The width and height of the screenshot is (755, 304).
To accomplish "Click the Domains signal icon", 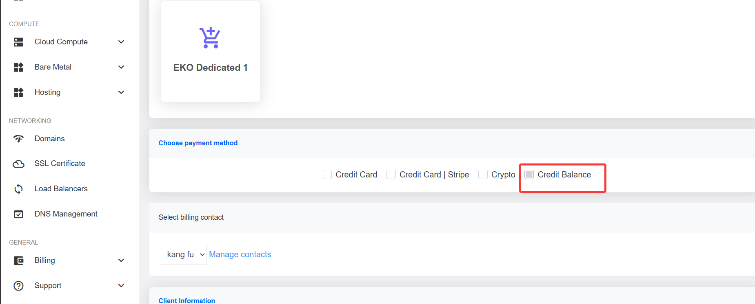I will coord(18,139).
